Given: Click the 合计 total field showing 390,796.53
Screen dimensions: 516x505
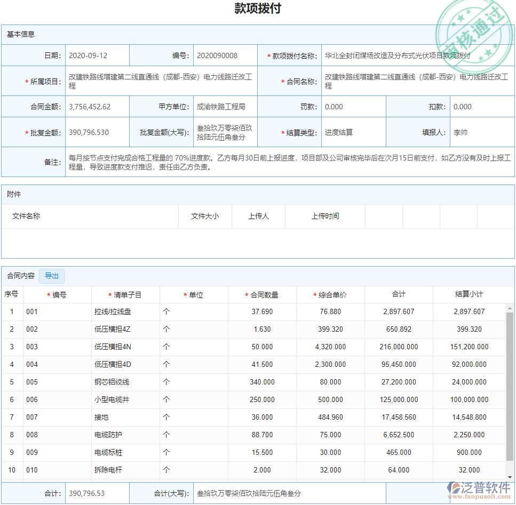Looking at the screenshot, I should pyautogui.click(x=97, y=494).
